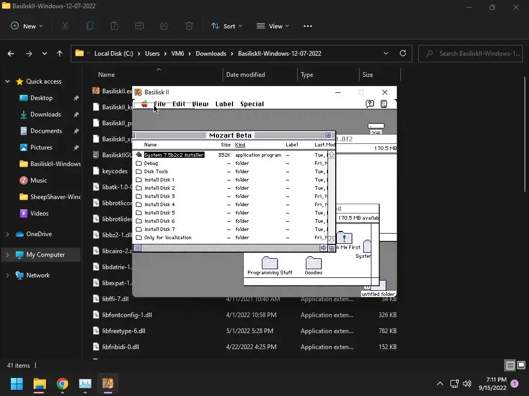Viewport: 529px width, 396px height.
Task: Select the Install Disk 1 folder icon
Action: click(x=138, y=180)
